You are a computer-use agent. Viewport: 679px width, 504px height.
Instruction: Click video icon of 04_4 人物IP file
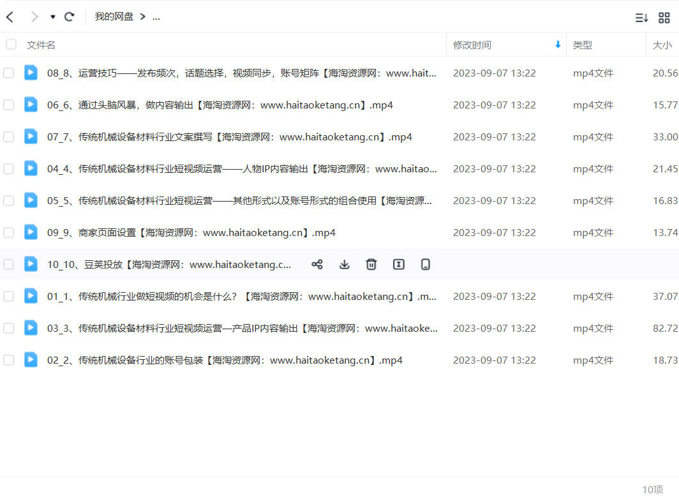(31, 168)
